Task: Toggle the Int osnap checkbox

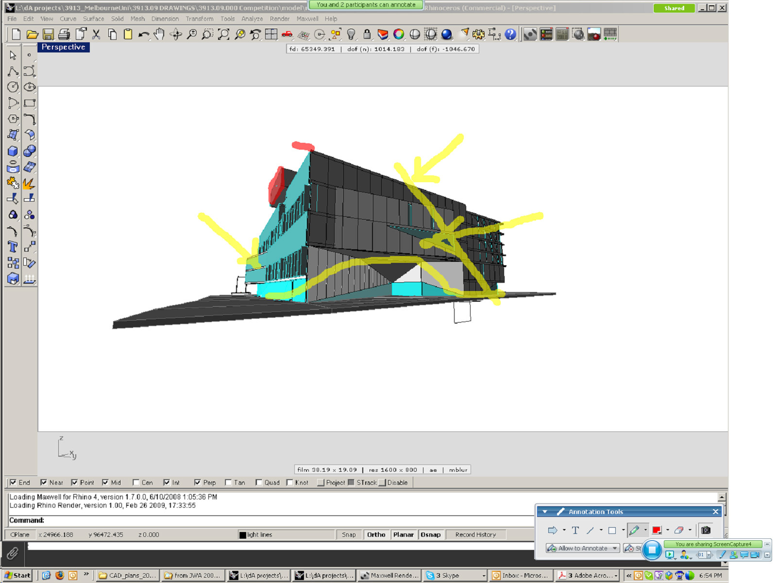Action: pos(167,482)
